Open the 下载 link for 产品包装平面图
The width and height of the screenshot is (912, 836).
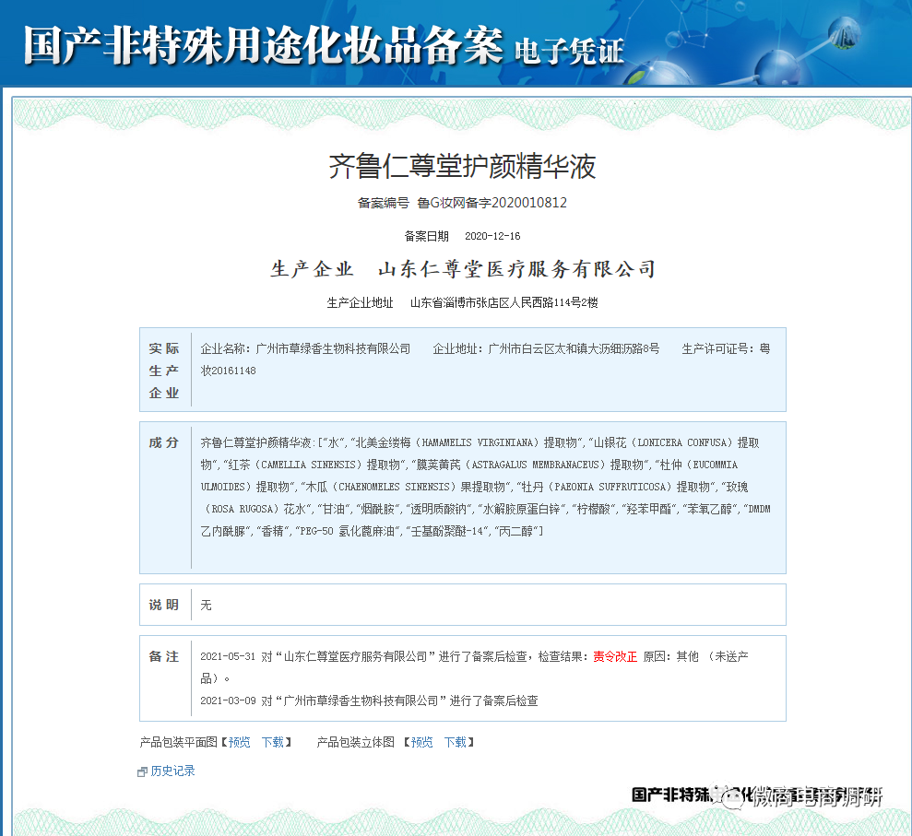tap(274, 742)
